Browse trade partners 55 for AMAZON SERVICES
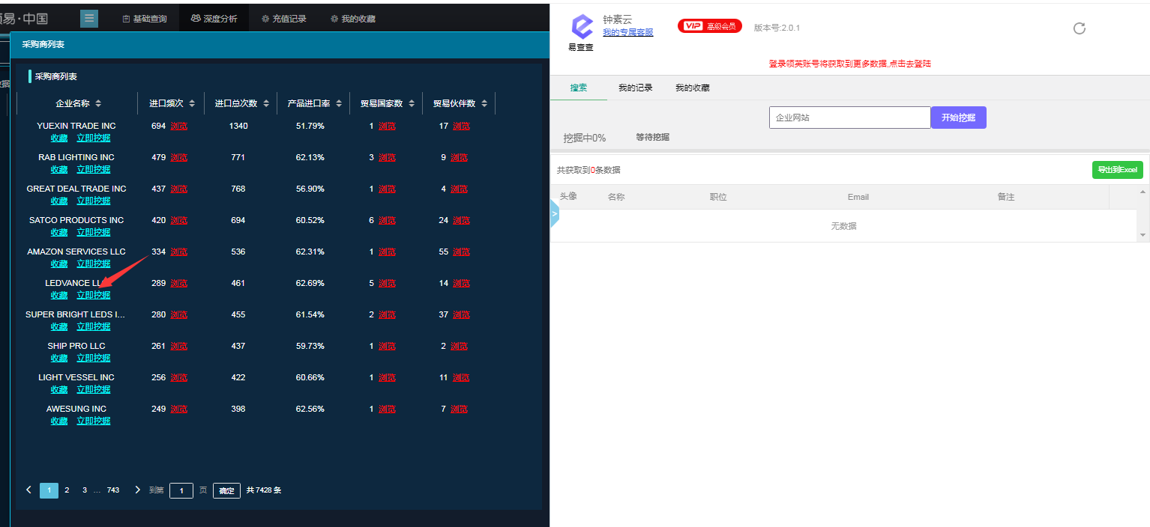The width and height of the screenshot is (1150, 527). [x=461, y=252]
